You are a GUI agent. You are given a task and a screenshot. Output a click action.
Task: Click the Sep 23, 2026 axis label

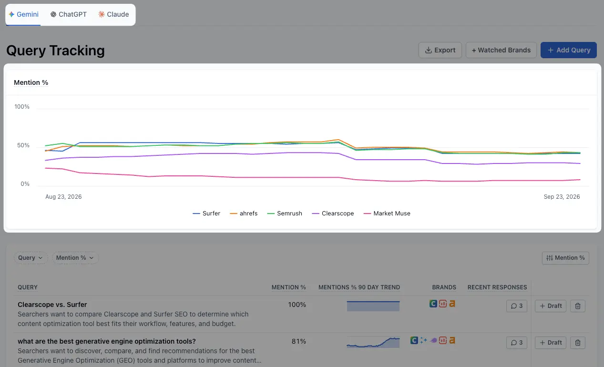coord(562,197)
